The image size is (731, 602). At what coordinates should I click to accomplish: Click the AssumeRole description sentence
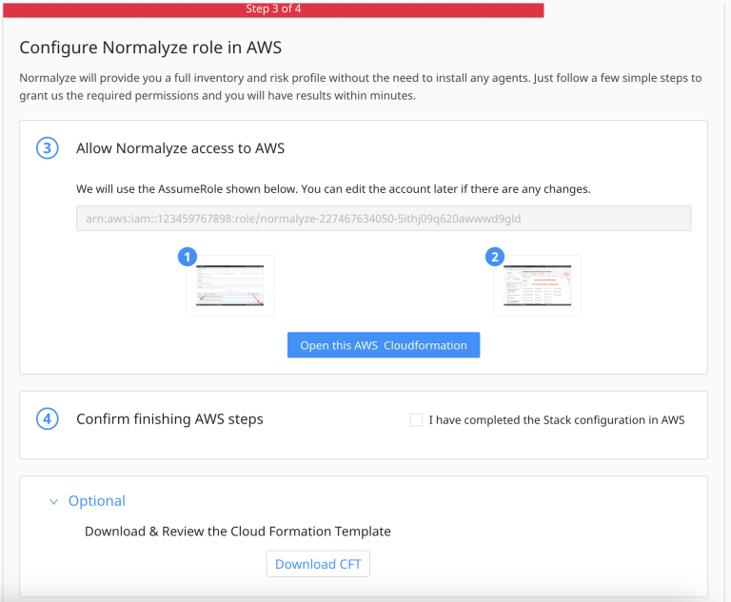point(333,189)
